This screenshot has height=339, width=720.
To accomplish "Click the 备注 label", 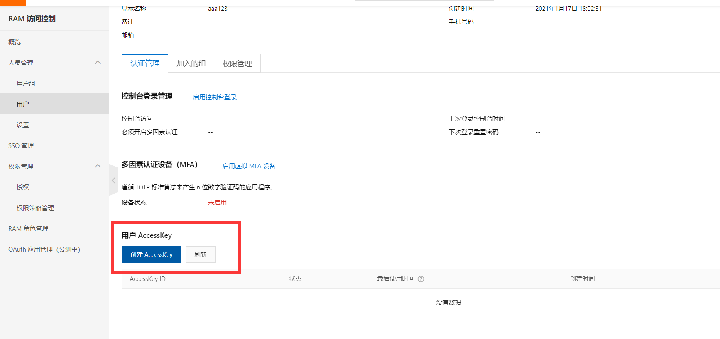I will click(127, 22).
